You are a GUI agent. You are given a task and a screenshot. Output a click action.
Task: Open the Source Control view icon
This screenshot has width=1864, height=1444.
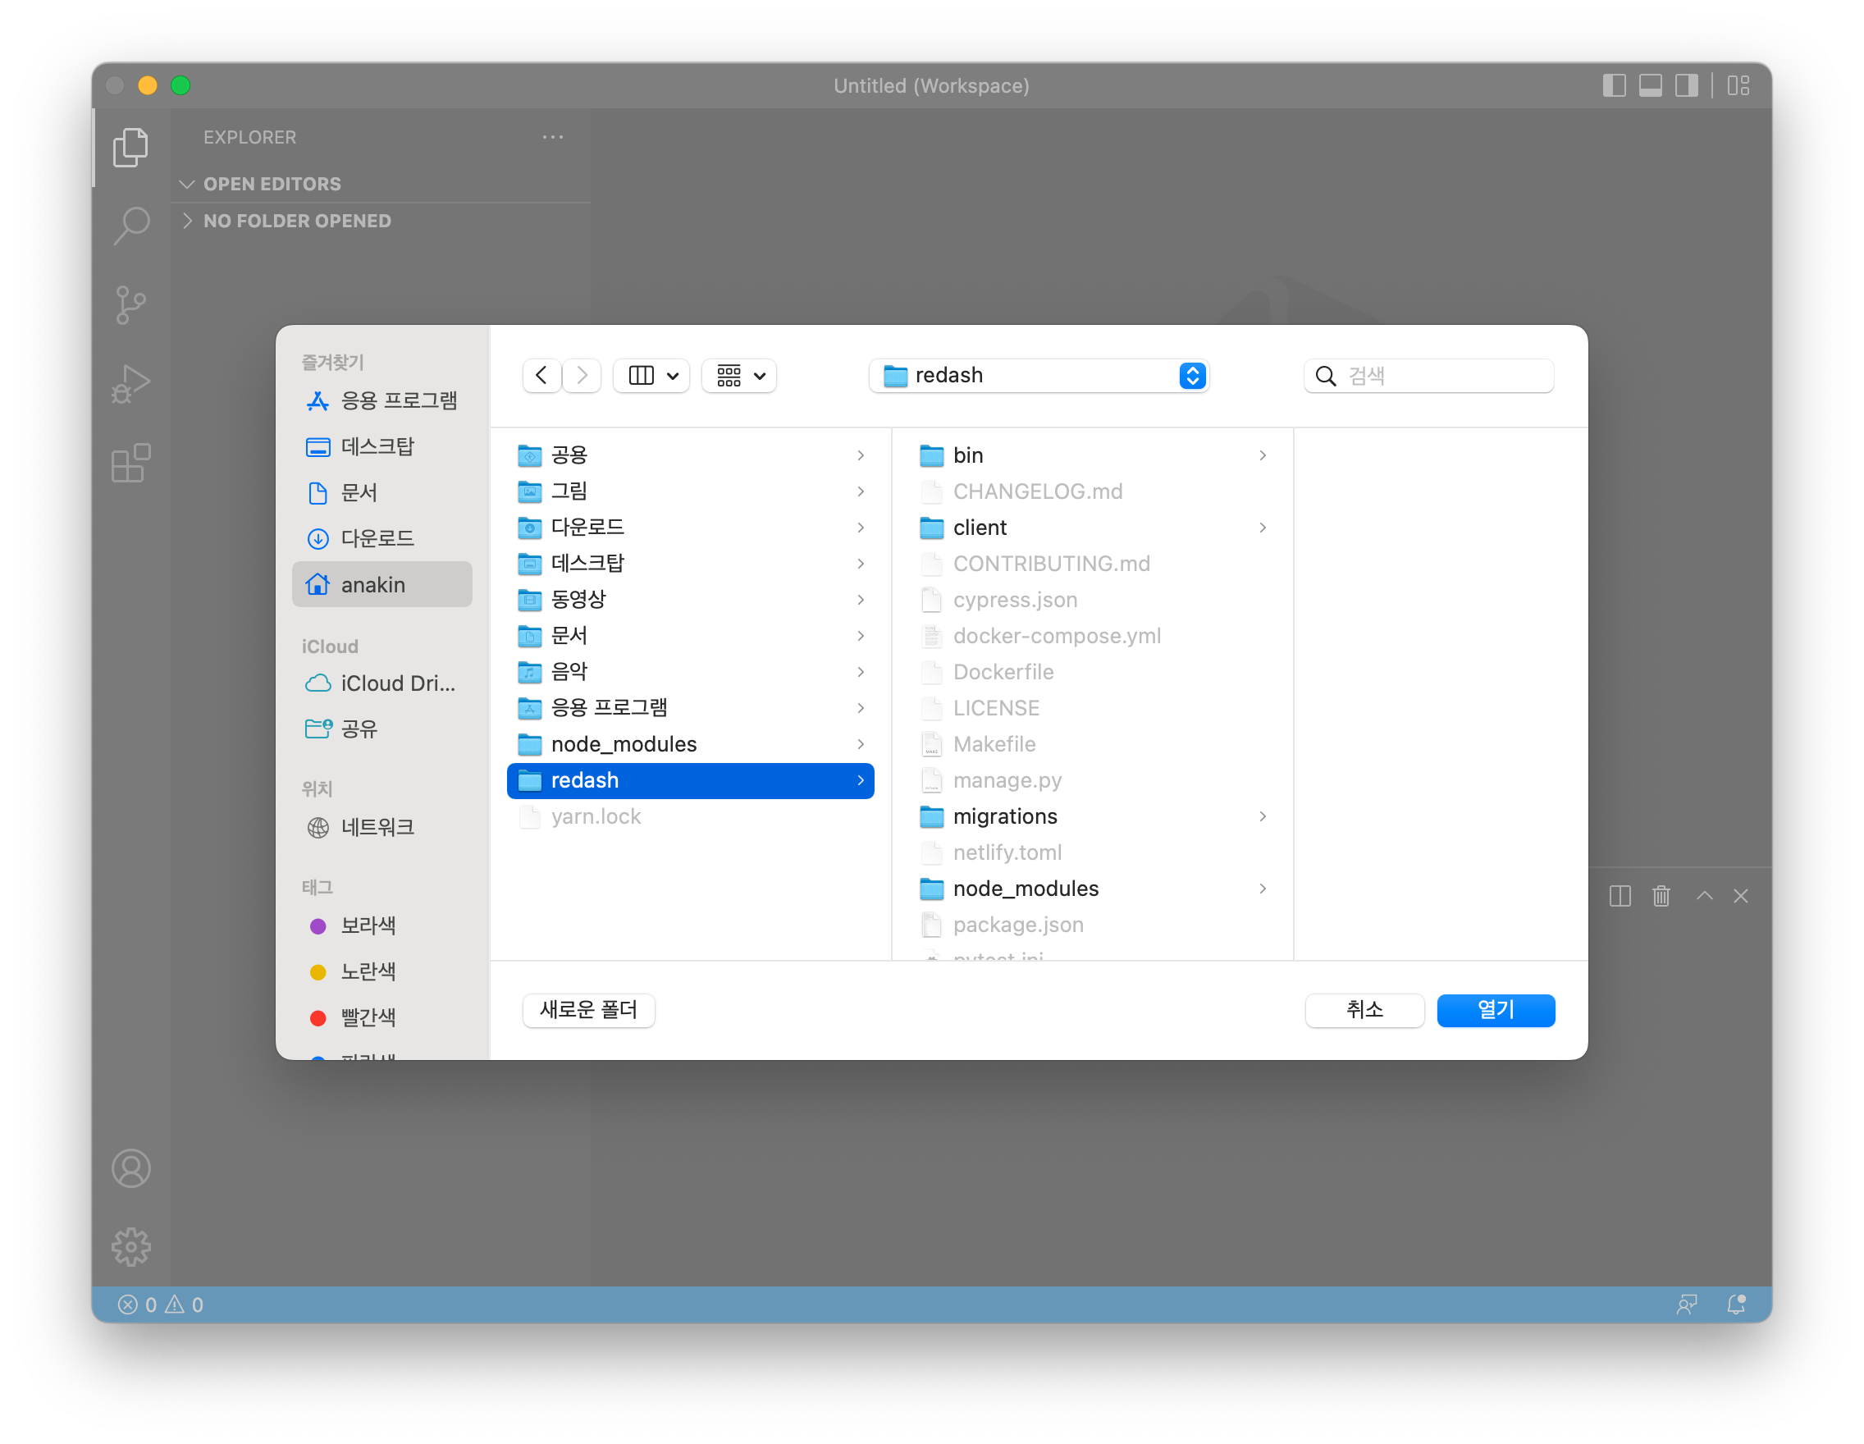click(x=130, y=304)
